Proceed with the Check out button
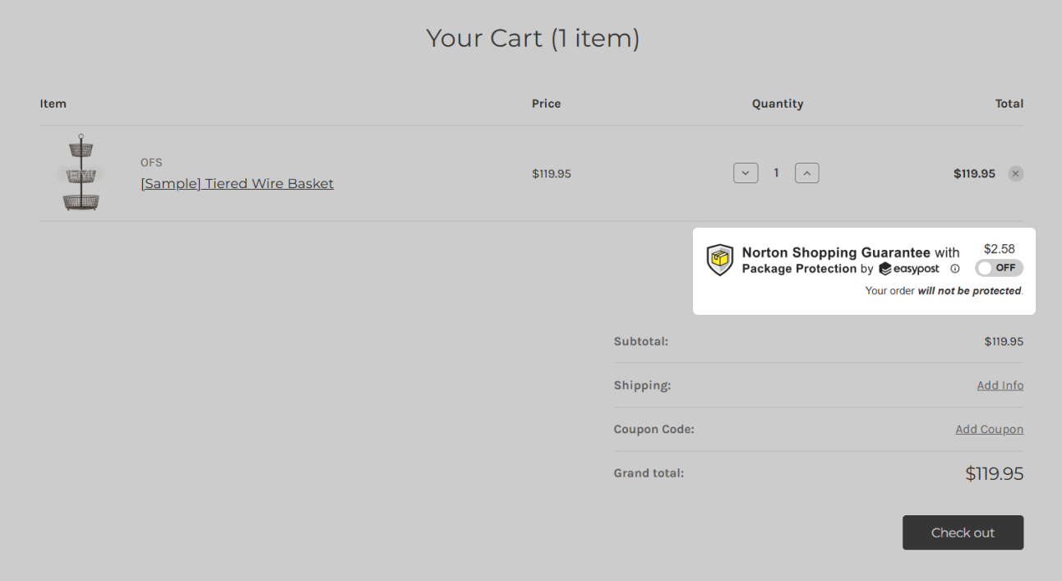This screenshot has width=1062, height=581. tap(963, 533)
